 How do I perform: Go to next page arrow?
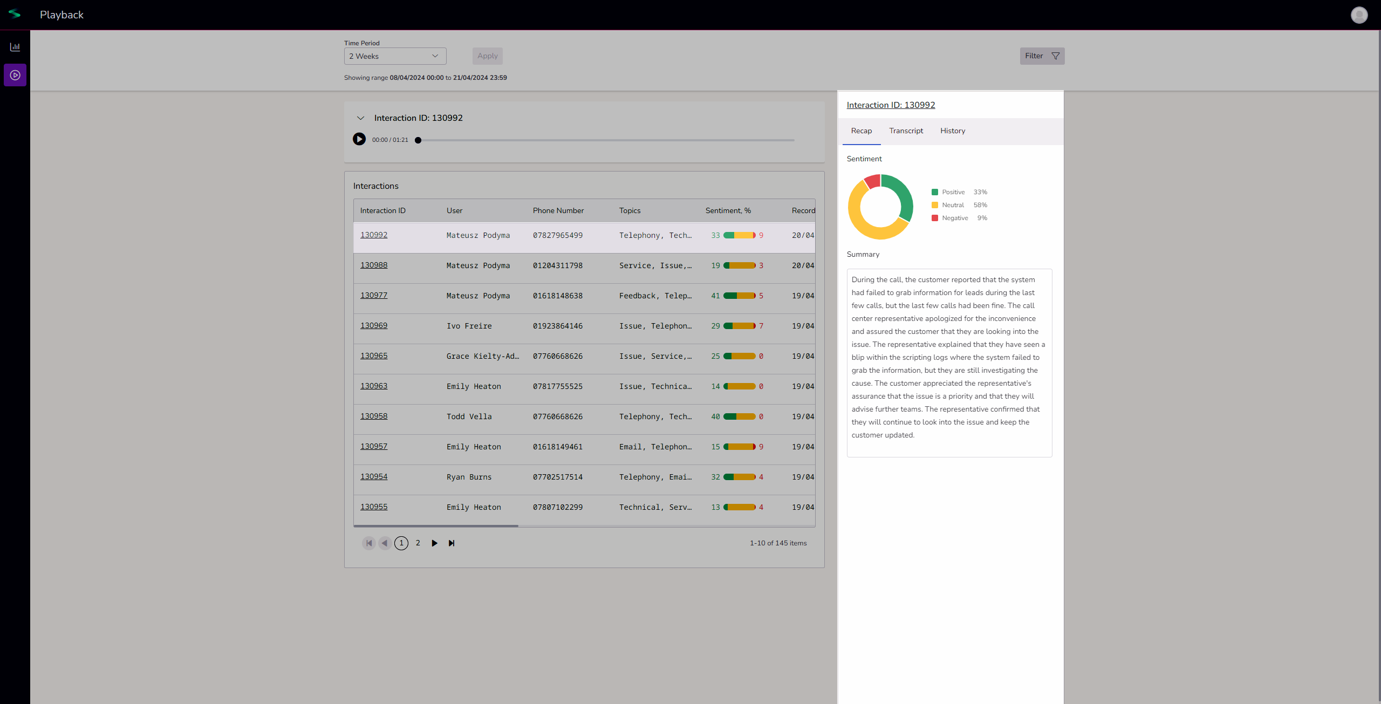[x=434, y=543]
